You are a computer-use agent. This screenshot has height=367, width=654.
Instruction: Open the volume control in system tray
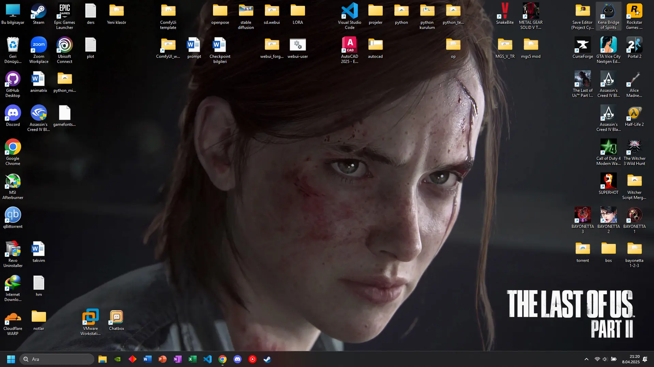[605, 359]
